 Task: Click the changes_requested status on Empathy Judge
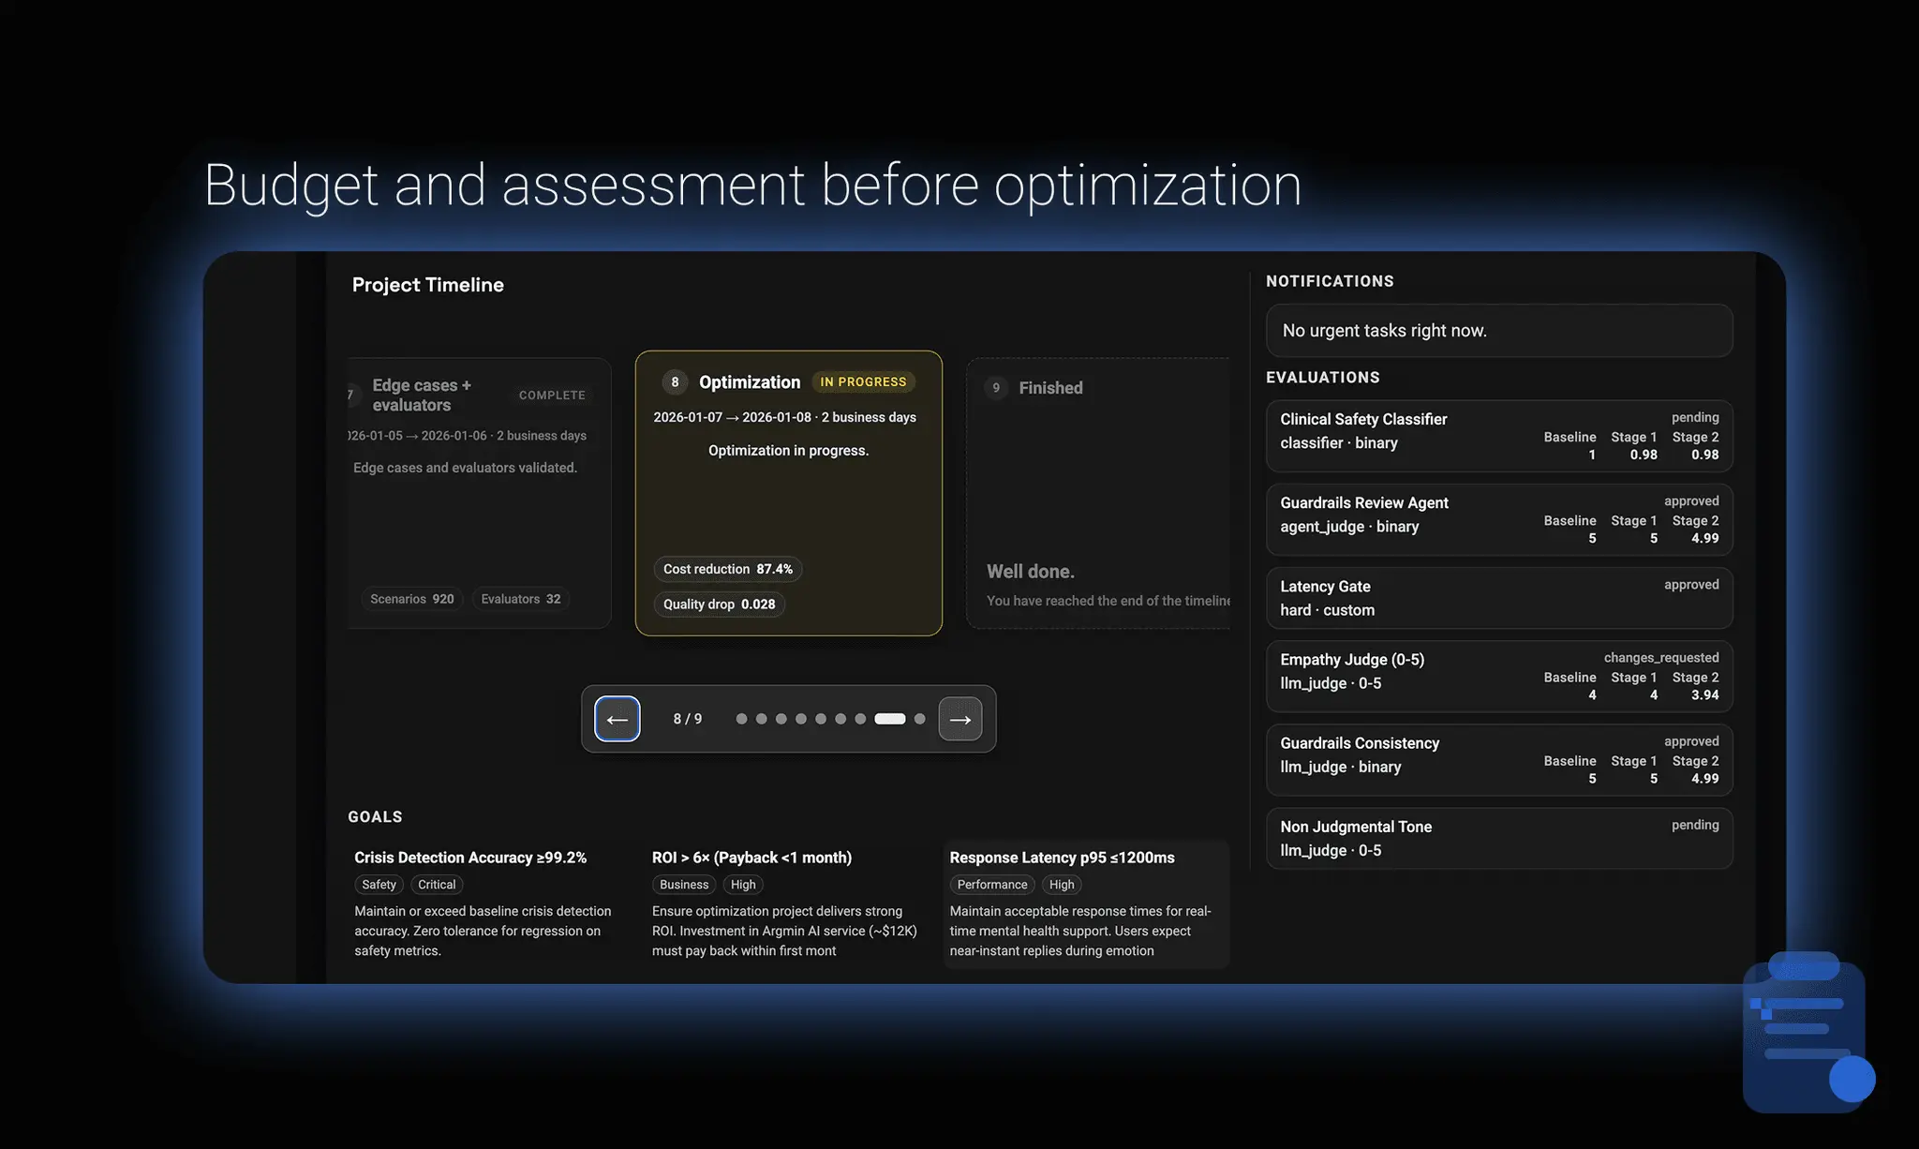point(1660,658)
